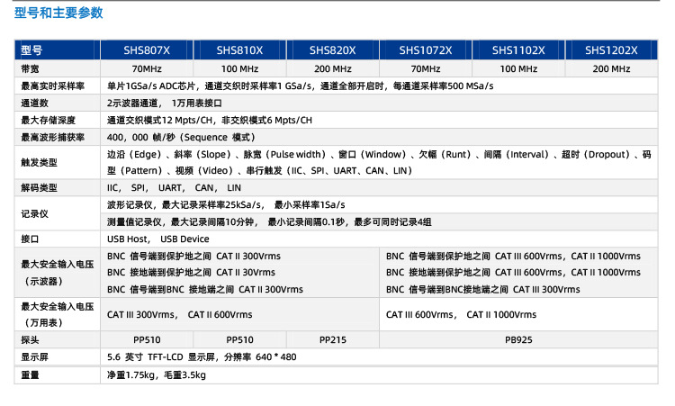
Task: Click BNC 信号端到BNC 接地端之间 CAT II 300Vrms
Action: 205,289
